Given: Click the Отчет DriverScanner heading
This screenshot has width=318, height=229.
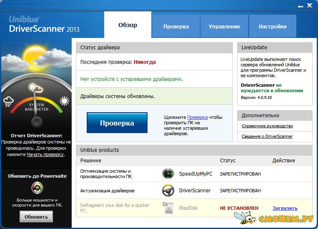Looking at the screenshot, I should 37,136.
